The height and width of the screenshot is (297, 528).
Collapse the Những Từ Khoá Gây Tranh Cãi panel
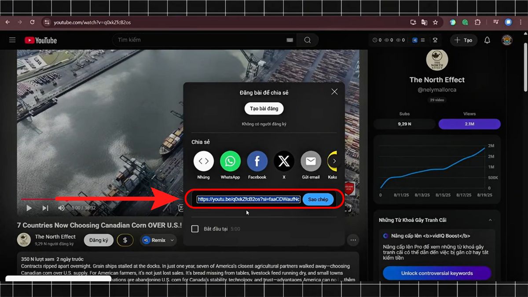pos(490,220)
